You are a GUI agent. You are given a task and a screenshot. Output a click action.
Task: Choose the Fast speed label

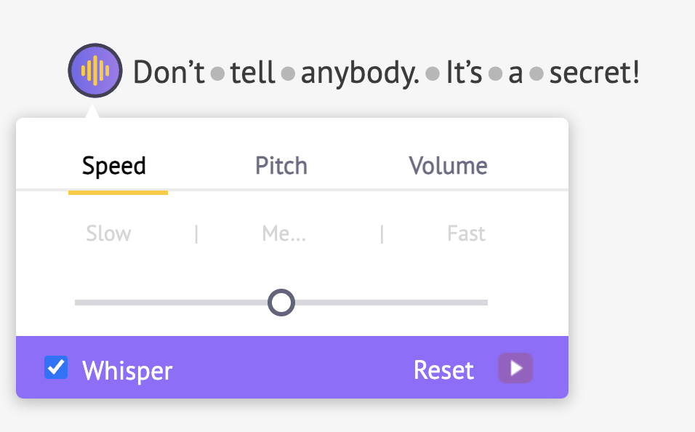466,233
